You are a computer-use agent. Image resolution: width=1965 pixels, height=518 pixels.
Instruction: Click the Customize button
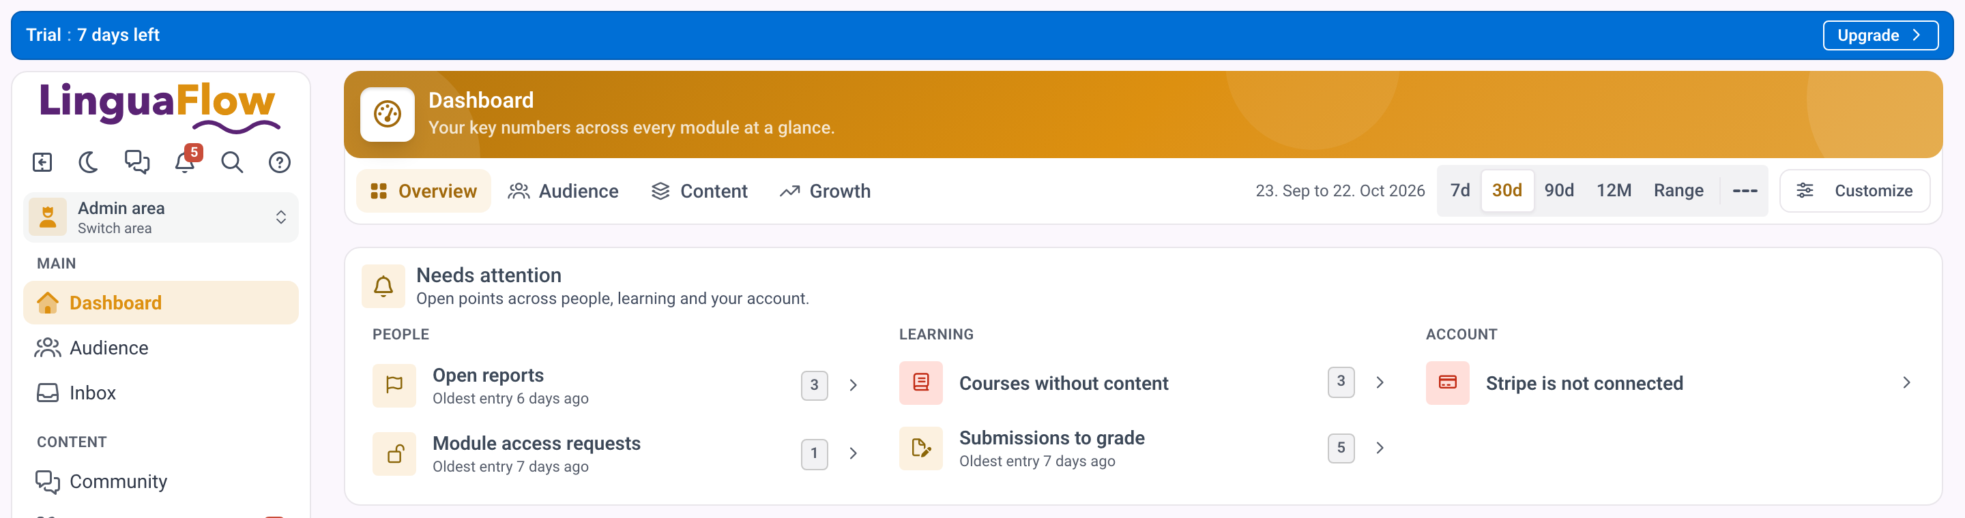click(x=1854, y=190)
